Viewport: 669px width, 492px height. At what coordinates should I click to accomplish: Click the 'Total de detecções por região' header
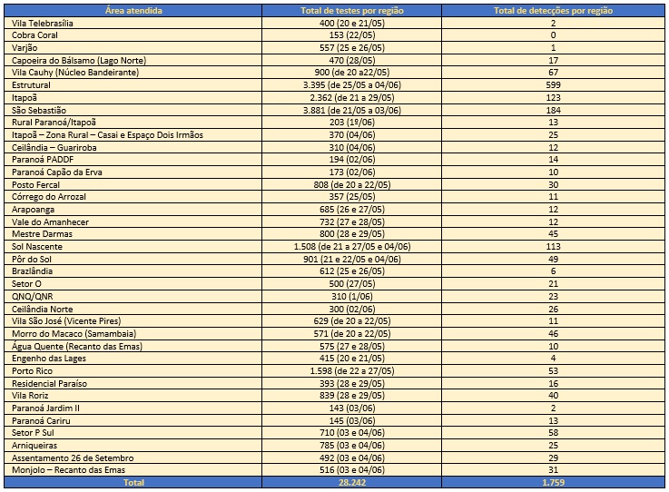tap(554, 11)
